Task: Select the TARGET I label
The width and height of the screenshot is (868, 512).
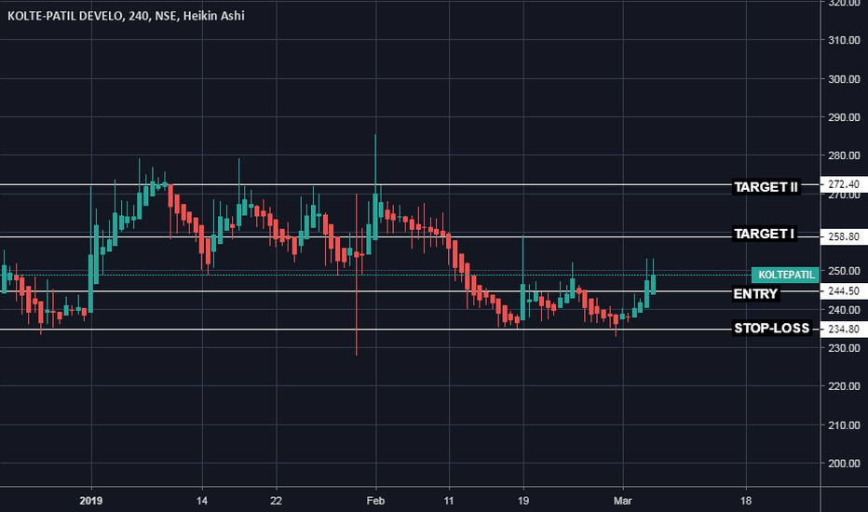Action: (764, 235)
